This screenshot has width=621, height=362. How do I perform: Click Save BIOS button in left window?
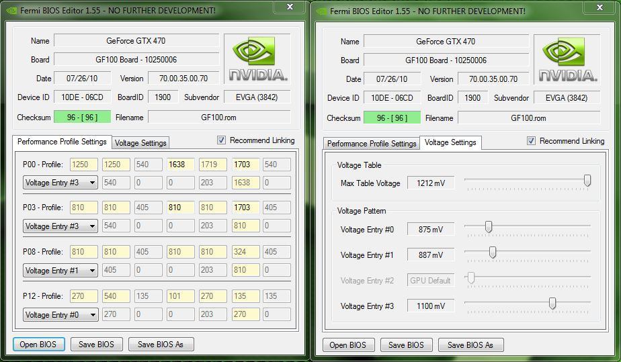(96, 344)
